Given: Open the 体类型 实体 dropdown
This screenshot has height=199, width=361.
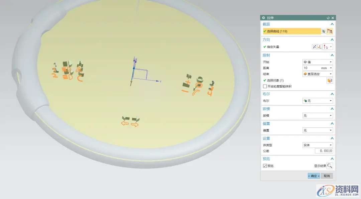Looking at the screenshot, I should click(x=318, y=145).
